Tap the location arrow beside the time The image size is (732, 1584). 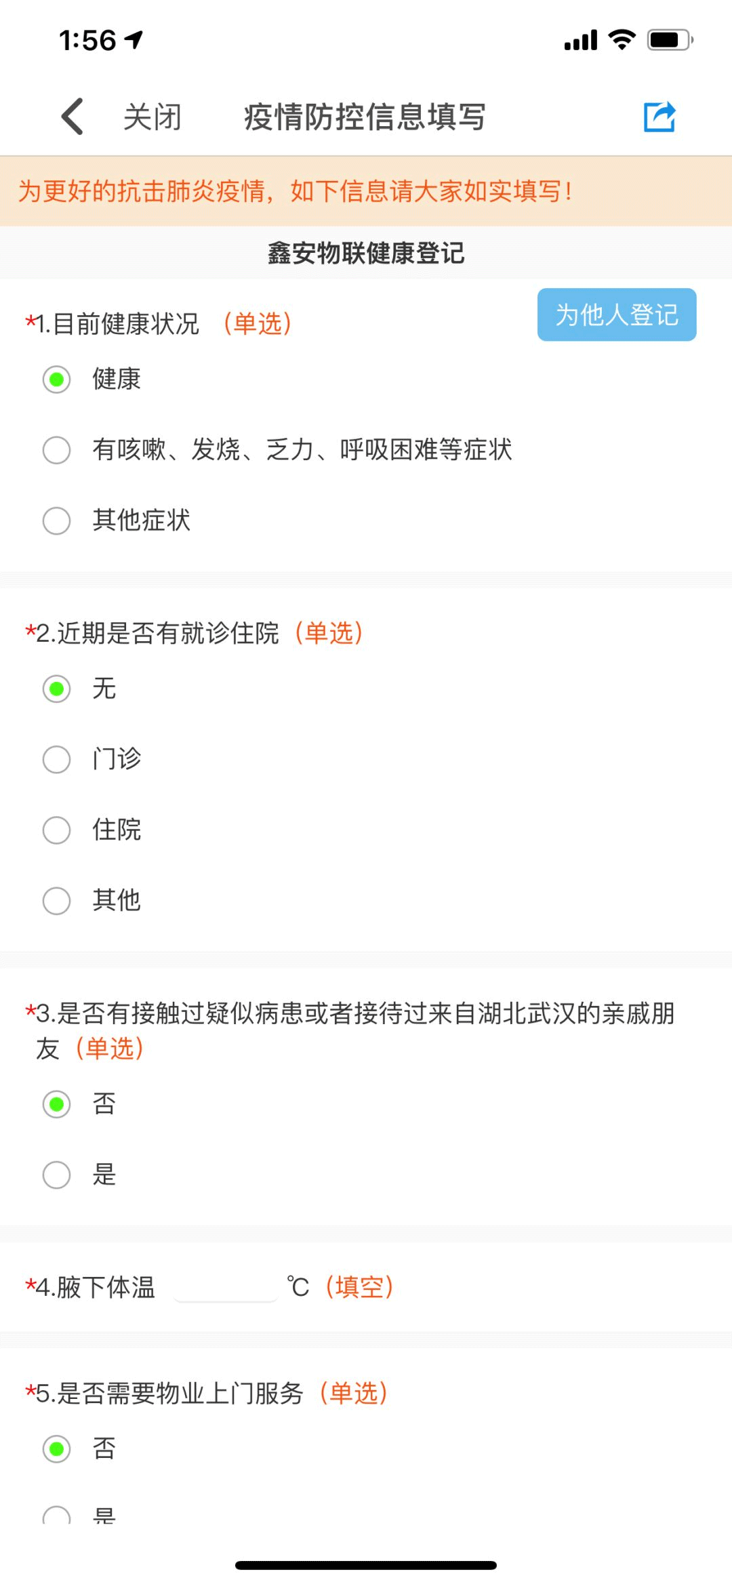[134, 40]
